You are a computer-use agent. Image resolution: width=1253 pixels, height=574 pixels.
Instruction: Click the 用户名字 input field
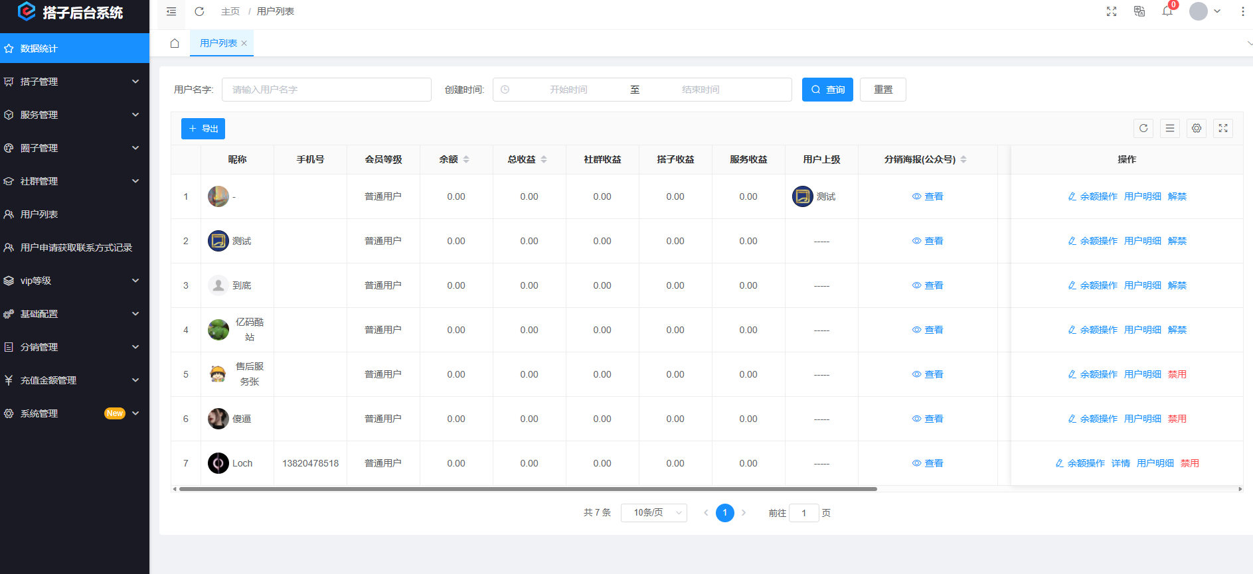tap(327, 90)
